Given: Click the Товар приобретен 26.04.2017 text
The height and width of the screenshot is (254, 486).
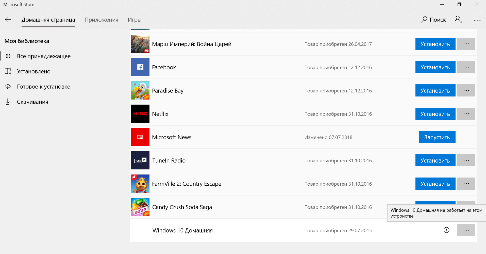Looking at the screenshot, I should 338,44.
